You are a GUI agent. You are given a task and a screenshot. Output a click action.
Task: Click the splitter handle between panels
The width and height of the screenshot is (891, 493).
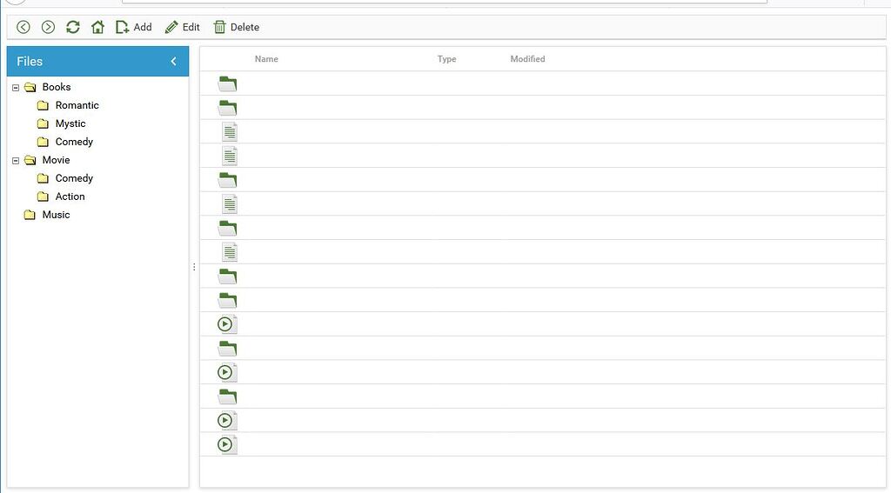pyautogui.click(x=194, y=267)
